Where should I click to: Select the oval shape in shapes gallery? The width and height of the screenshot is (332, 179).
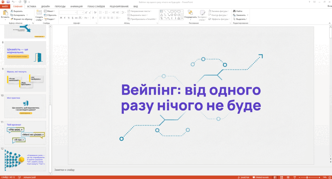(175, 11)
